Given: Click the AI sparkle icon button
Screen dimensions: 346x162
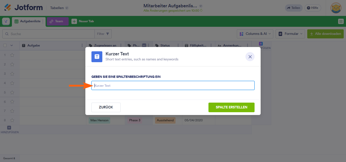Looking at the screenshot, I should pos(6,21).
